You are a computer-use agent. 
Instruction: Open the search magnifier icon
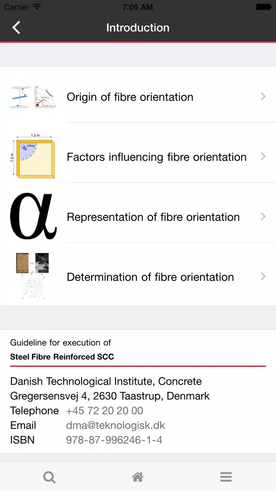click(x=49, y=477)
